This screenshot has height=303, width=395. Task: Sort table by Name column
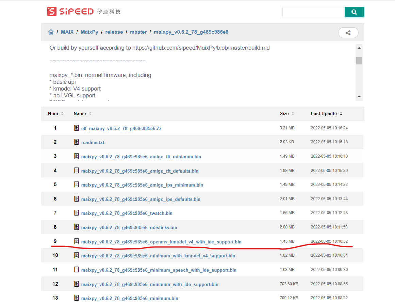pyautogui.click(x=82, y=114)
